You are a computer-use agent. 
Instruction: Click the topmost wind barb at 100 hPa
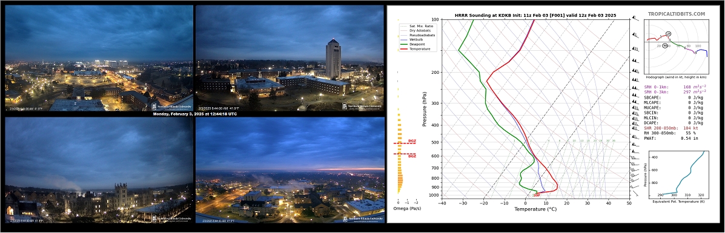tap(635, 18)
